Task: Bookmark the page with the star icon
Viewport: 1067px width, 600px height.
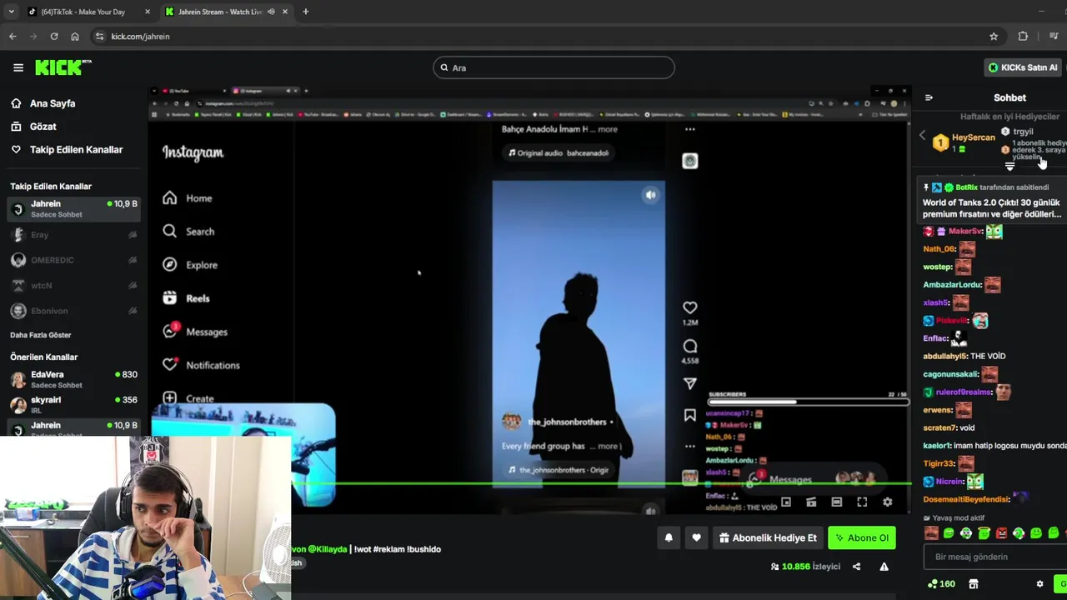Action: tap(994, 37)
